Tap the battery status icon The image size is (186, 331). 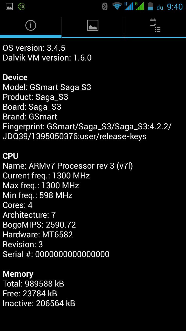point(150,6)
